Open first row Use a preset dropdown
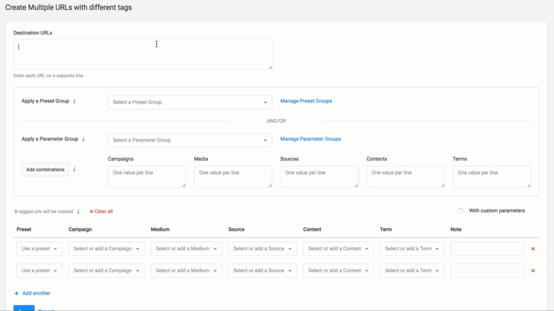Viewport: 554px width, 311px height. (39, 249)
